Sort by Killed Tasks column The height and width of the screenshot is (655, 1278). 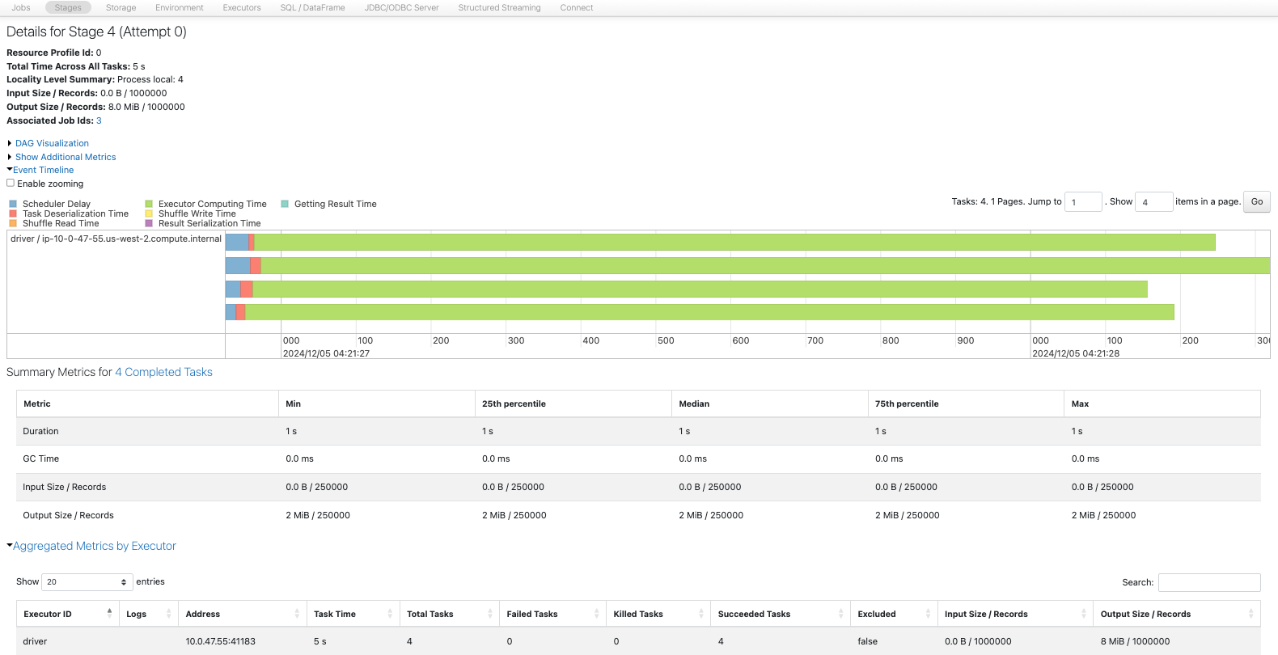[x=658, y=614]
